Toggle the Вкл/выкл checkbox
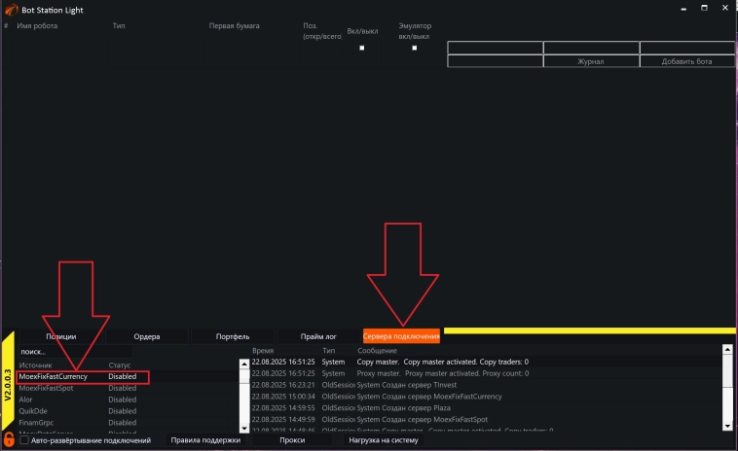 click(362, 48)
